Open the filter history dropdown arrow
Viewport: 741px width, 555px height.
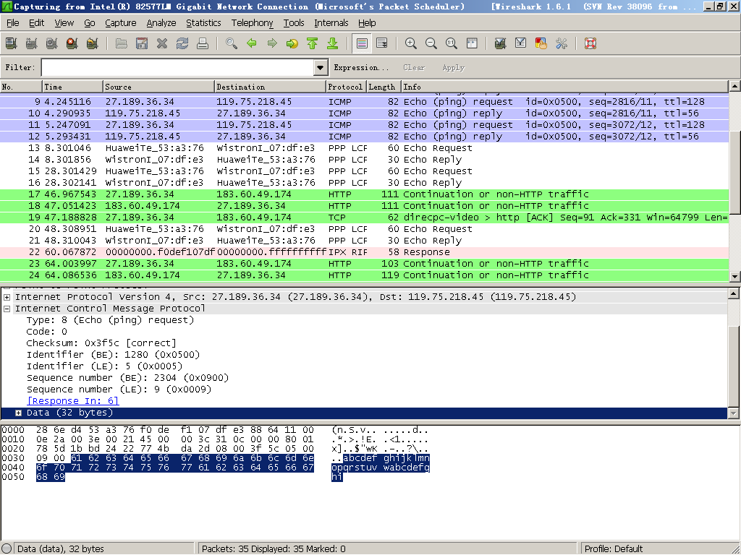pos(321,67)
